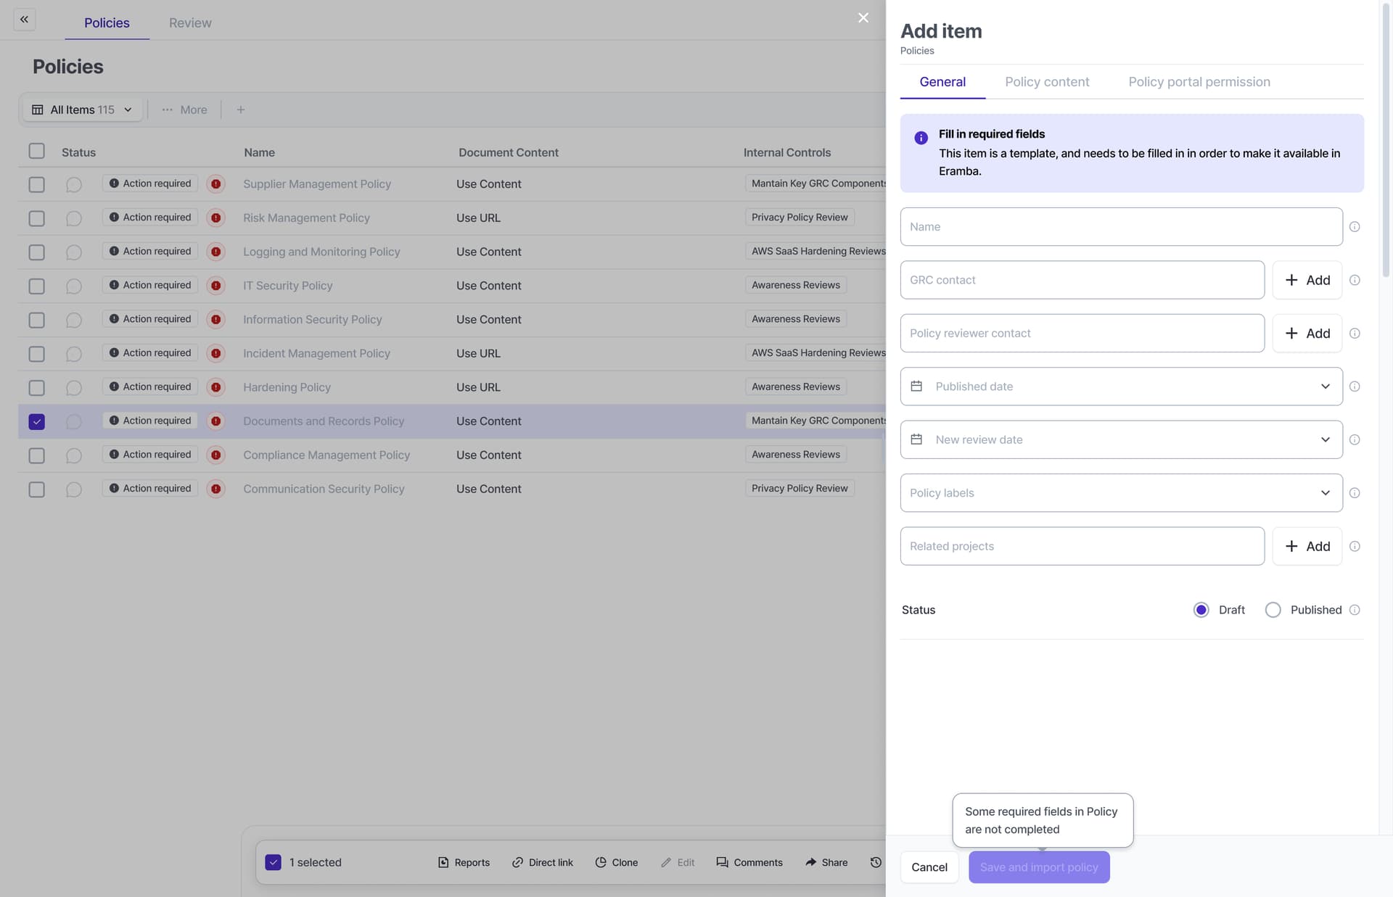Click the red alert icon for Risk Management Policy

pyautogui.click(x=215, y=218)
